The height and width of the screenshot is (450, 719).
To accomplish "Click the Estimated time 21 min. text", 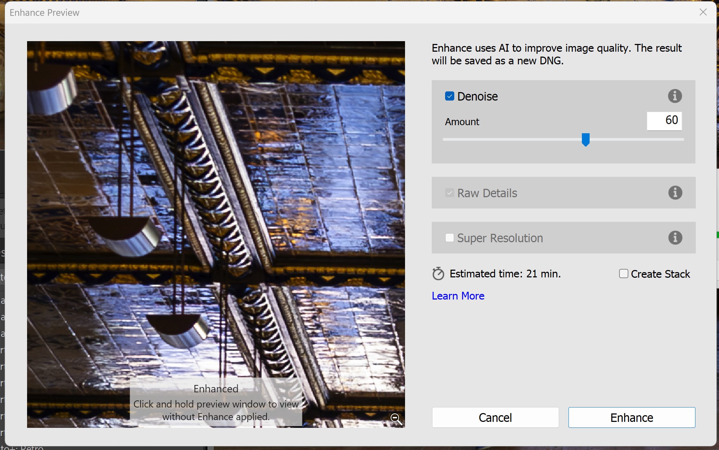I will tap(505, 274).
